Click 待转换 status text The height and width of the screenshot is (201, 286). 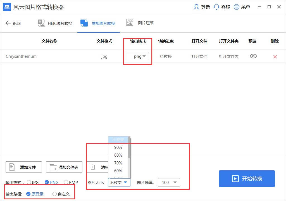point(166,57)
